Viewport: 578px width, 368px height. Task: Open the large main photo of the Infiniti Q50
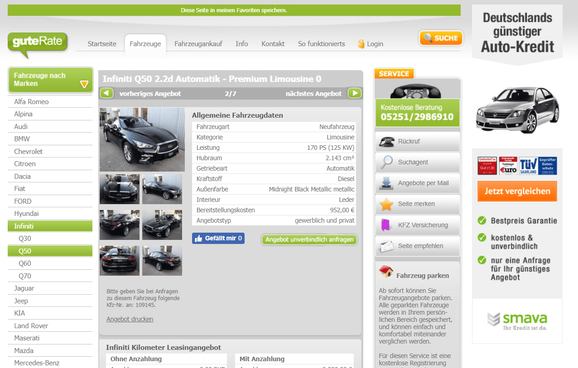pyautogui.click(x=142, y=139)
